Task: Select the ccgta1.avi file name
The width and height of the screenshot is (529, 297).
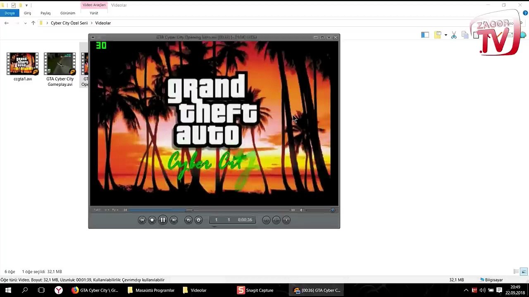Action: click(23, 79)
